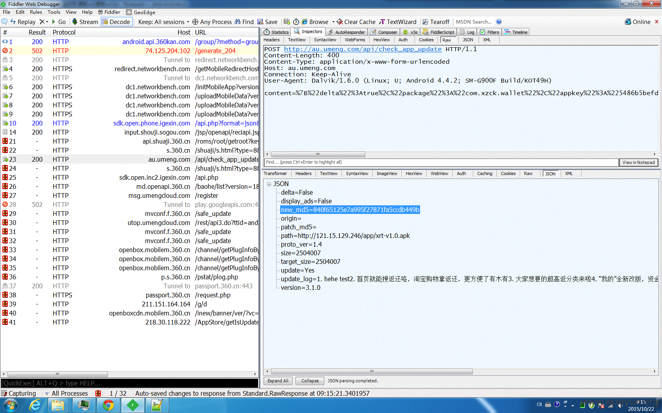Open the Fiddler menu item
This screenshot has height=413, width=662.
pyautogui.click(x=109, y=12)
